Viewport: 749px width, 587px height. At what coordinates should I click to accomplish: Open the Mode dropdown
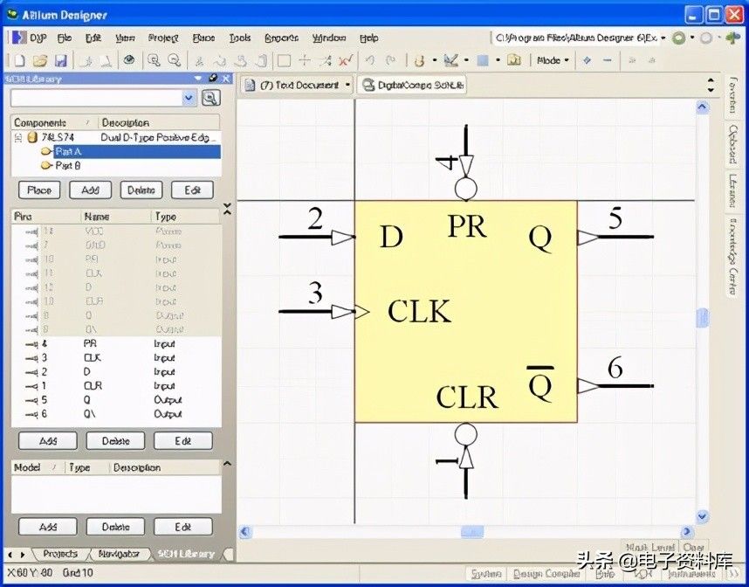(553, 60)
